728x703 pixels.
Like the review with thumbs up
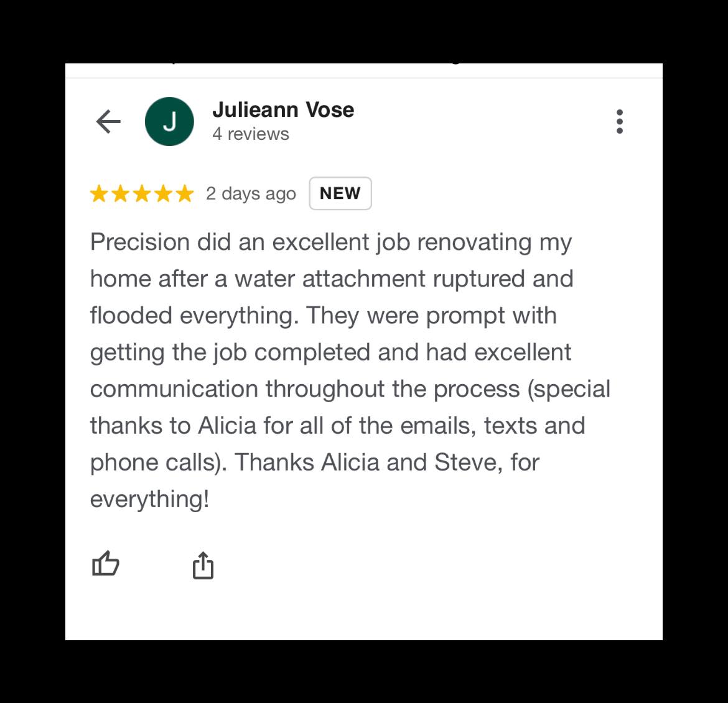(105, 564)
